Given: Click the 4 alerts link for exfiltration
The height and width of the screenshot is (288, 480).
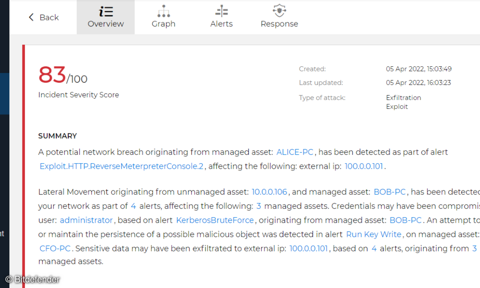Looking at the screenshot, I should 374,248.
